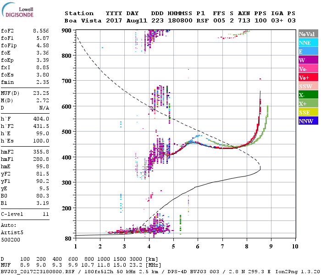Select the NNE cyan legend swatch
Viewport: 321px width, 275px height.
click(308, 43)
